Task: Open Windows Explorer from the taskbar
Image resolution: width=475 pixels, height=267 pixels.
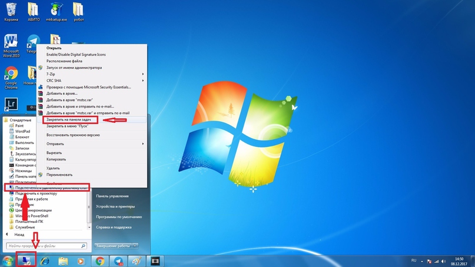Action: pos(63,261)
